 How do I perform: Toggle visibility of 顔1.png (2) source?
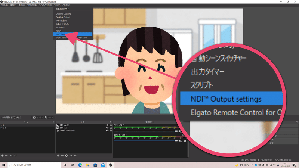[x=107, y=125]
